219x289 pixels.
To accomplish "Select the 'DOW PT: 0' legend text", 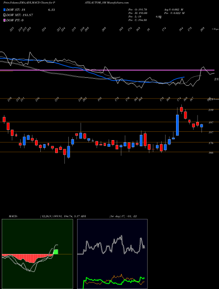I will click(15, 20).
